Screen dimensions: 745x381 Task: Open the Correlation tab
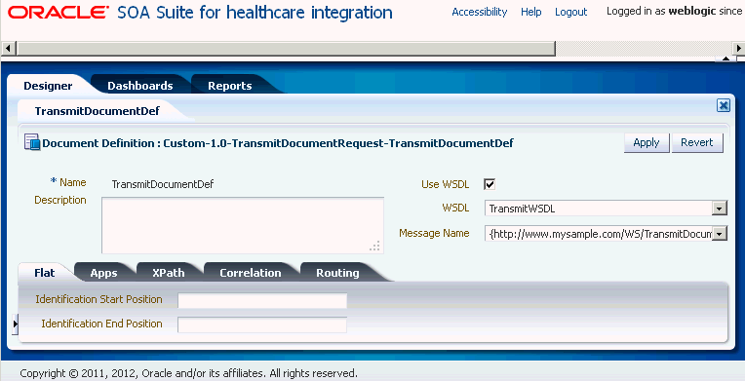[251, 273]
